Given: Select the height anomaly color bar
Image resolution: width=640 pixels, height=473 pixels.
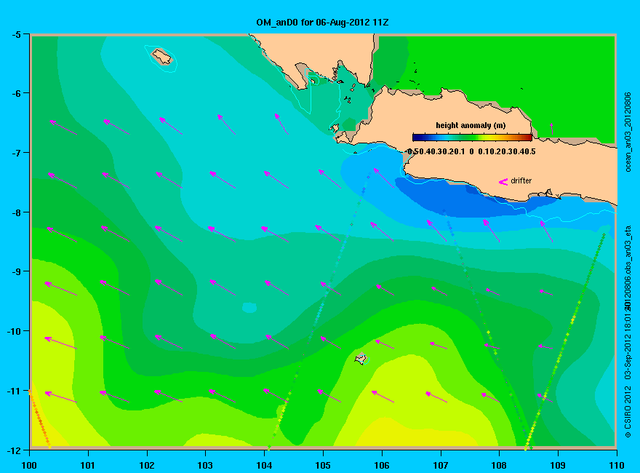Looking at the screenshot, I should (x=472, y=138).
